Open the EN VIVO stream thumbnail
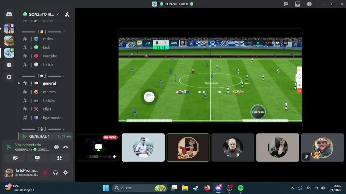The width and height of the screenshot is (346, 194). 99,148
